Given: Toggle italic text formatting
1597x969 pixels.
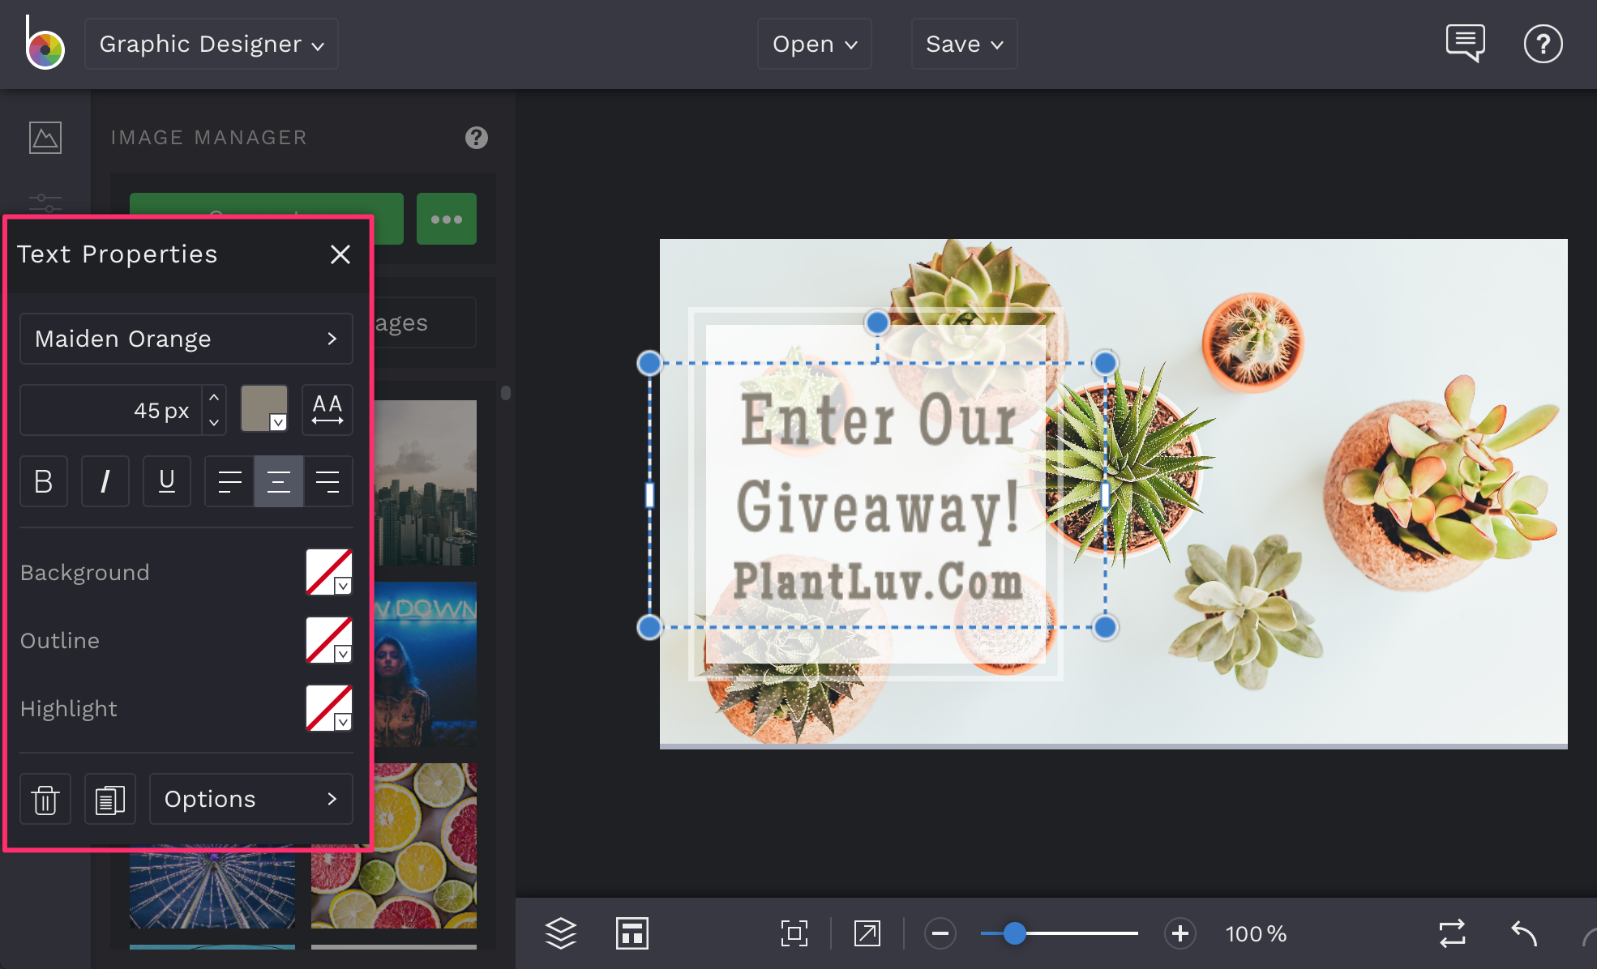Looking at the screenshot, I should coord(105,481).
